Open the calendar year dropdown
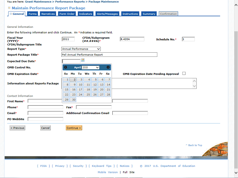The width and height of the screenshot is (238, 178). [90, 67]
